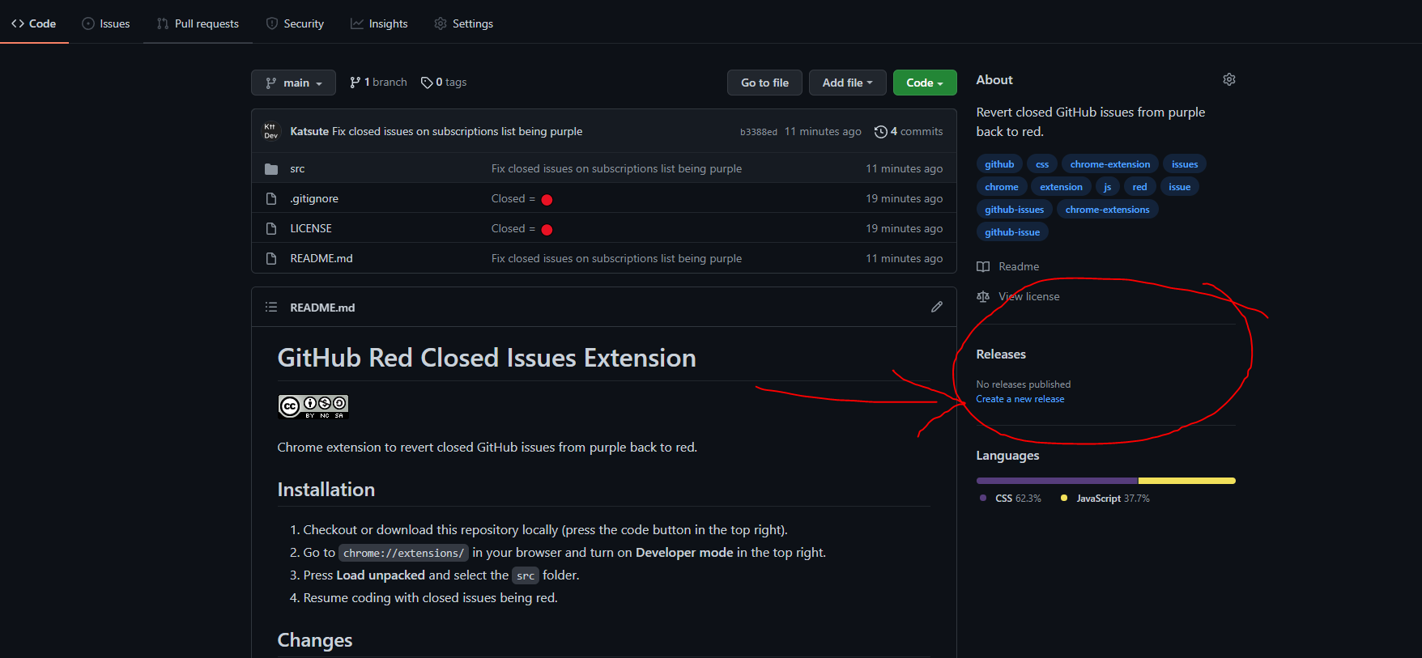The height and width of the screenshot is (658, 1422).
Task: Open README.md row commit message link
Action: (x=616, y=258)
